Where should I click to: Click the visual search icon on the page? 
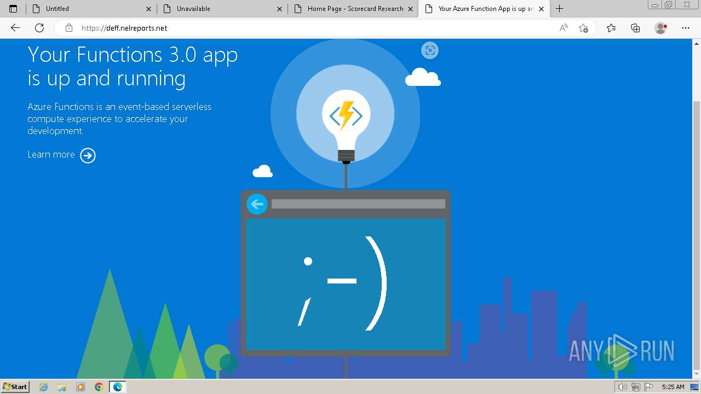point(430,50)
